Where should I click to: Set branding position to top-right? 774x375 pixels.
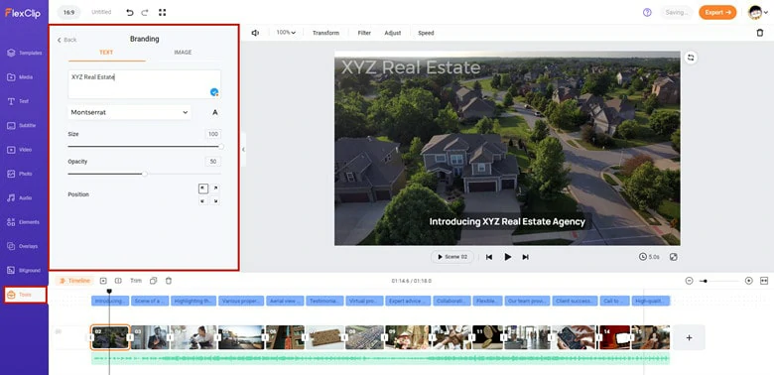(215, 188)
